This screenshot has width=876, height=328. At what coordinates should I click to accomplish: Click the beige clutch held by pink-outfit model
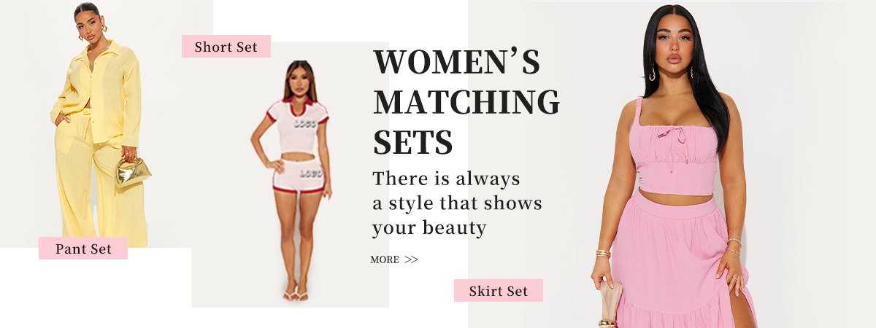point(610,300)
